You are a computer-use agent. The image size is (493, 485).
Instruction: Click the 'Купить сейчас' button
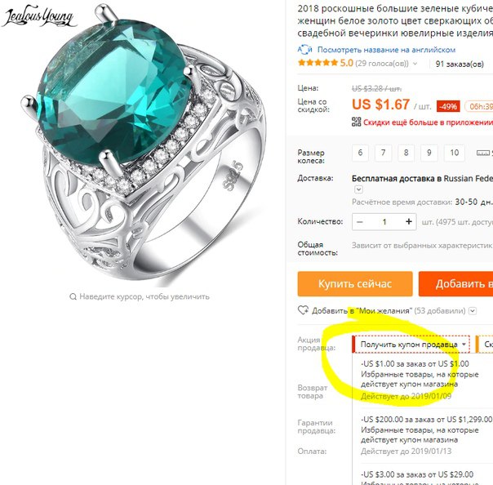click(x=355, y=283)
